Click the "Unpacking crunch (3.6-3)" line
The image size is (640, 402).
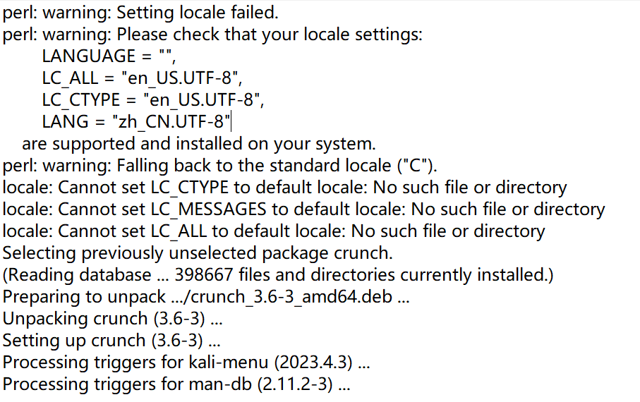tap(113, 319)
